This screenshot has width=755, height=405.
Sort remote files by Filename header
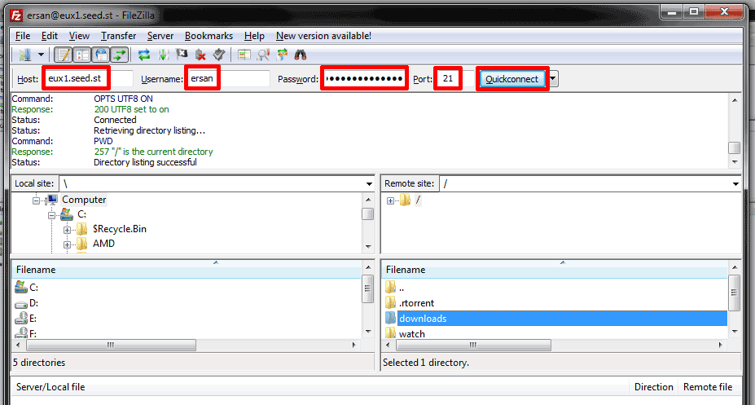point(555,270)
